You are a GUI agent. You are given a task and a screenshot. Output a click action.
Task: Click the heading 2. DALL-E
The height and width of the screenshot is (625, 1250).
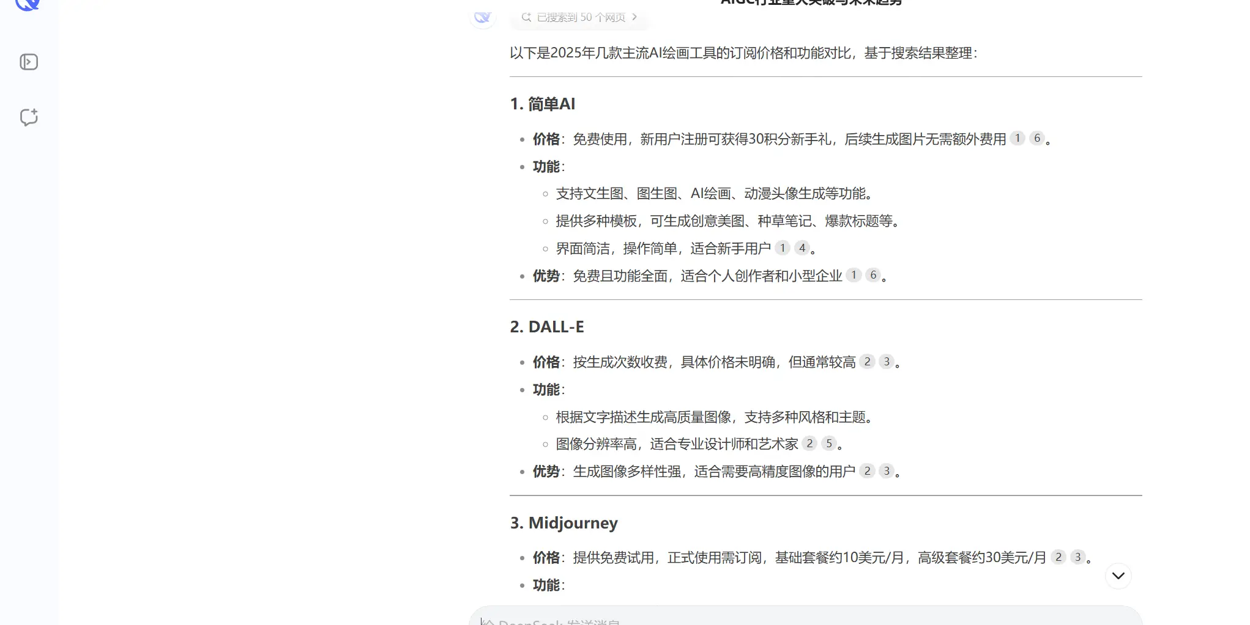click(x=547, y=327)
